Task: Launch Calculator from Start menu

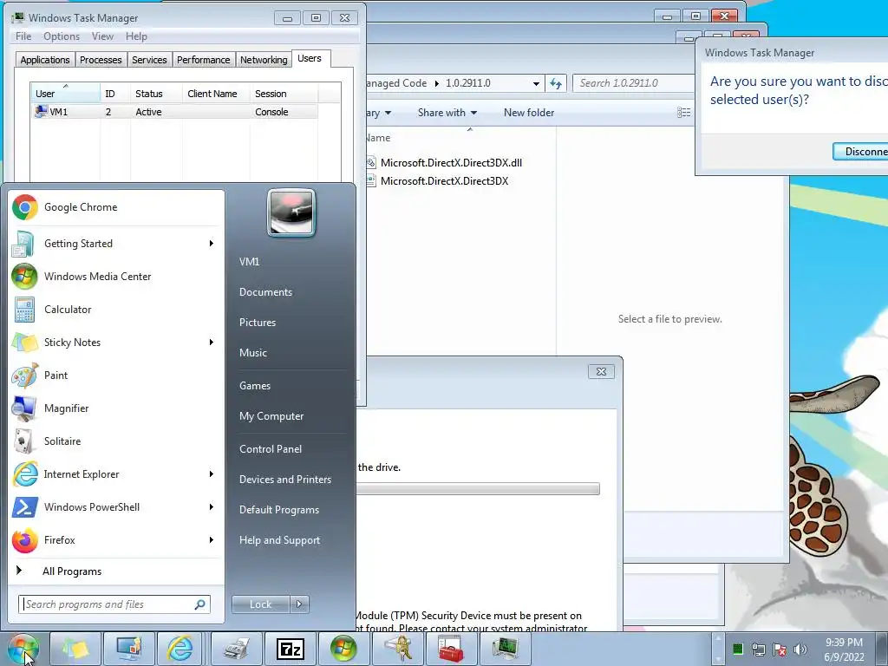Action: pos(116,310)
